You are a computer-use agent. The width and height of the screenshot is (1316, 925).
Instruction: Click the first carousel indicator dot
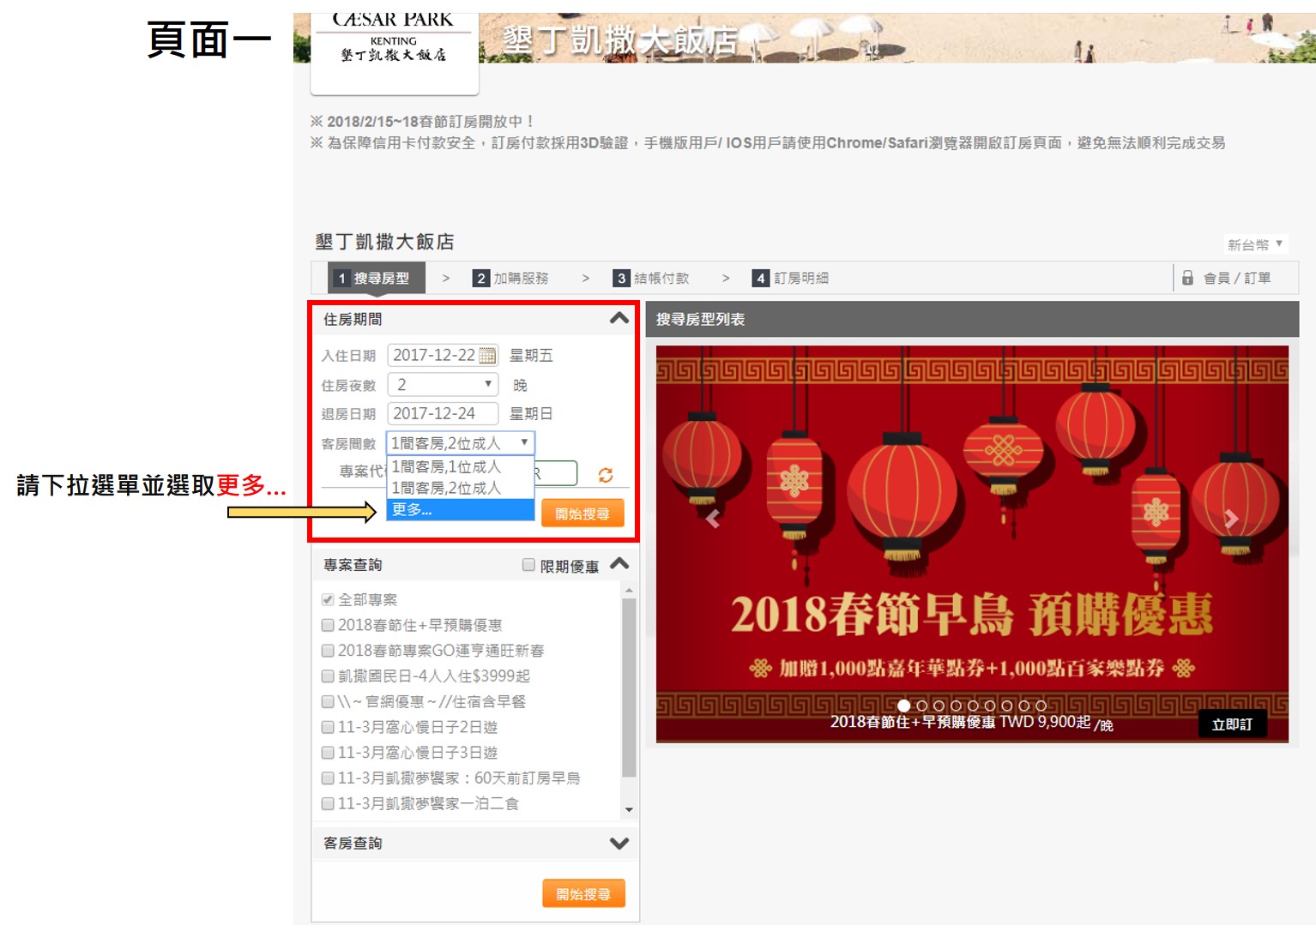coord(903,706)
